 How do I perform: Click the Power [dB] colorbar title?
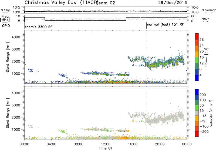[x=206, y=57]
